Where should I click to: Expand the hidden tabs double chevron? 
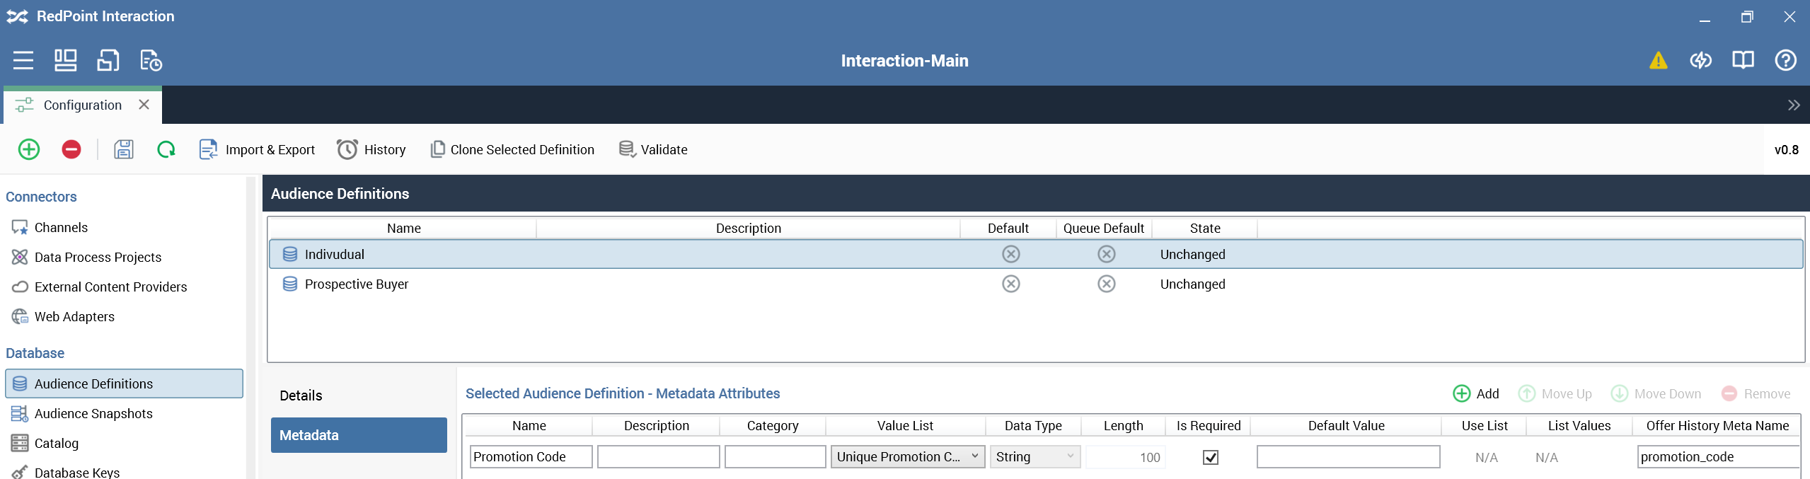(x=1793, y=105)
